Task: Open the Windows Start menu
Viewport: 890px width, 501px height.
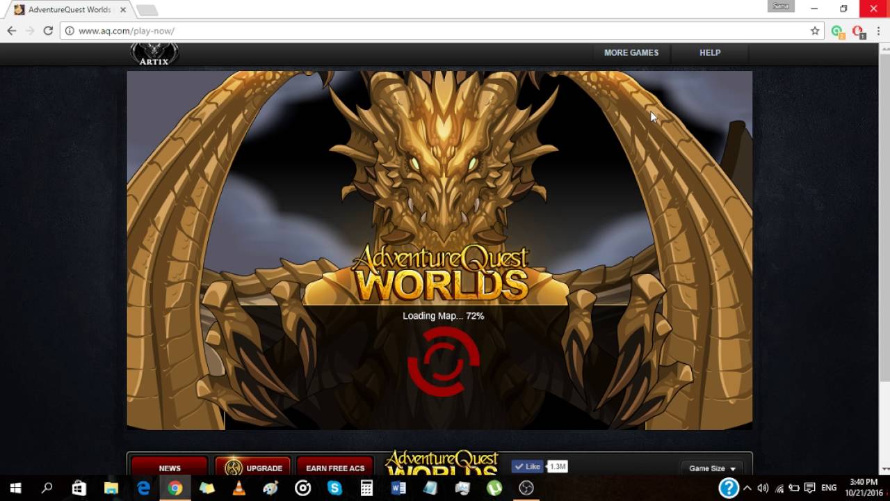Action: 16,488
